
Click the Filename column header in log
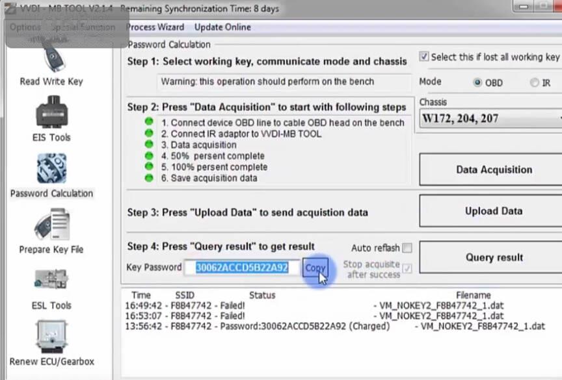tap(473, 295)
